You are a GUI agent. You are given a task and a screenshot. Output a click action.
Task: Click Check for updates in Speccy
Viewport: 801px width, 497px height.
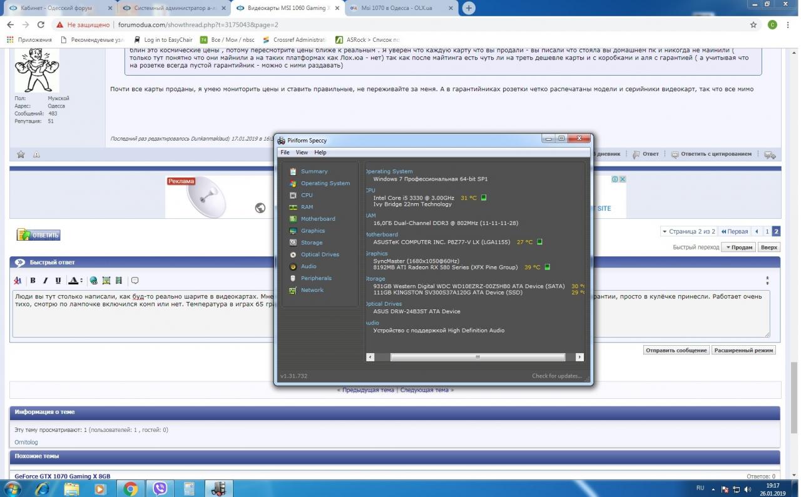[x=556, y=376]
